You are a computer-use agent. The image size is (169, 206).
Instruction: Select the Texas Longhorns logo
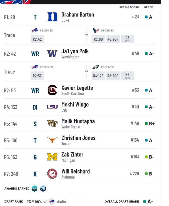click(52, 140)
